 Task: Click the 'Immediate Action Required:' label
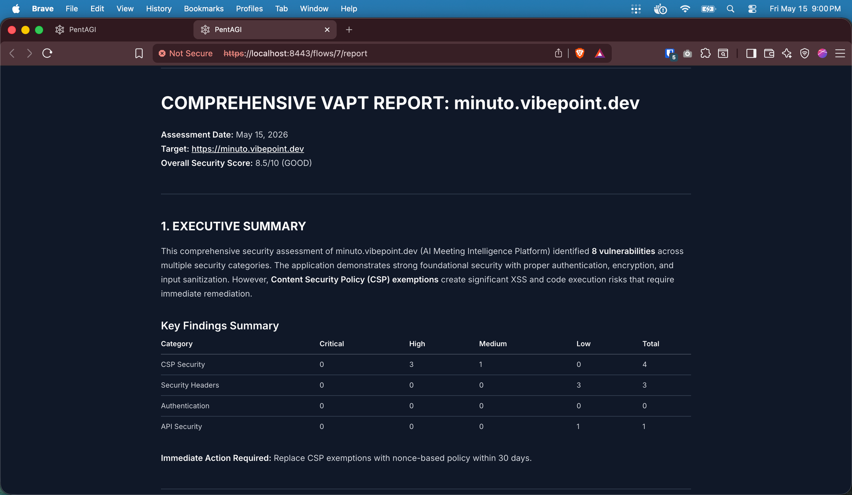point(216,458)
